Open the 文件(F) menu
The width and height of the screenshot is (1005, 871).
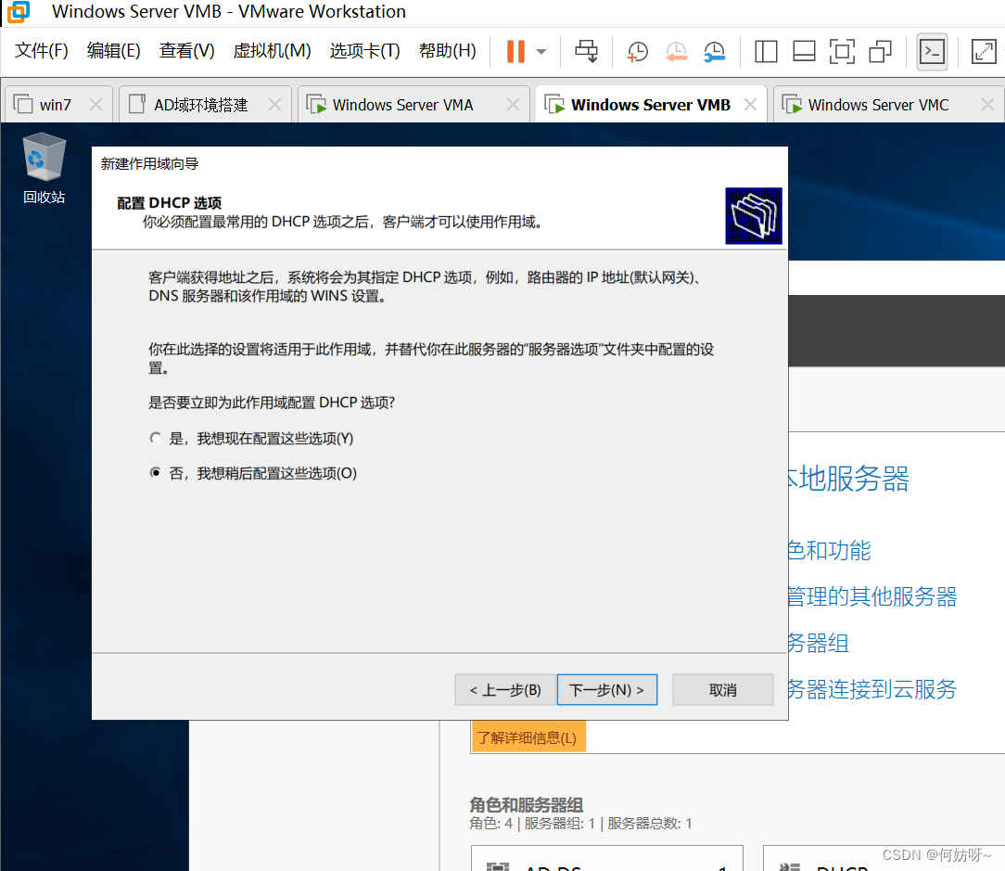tap(42, 51)
